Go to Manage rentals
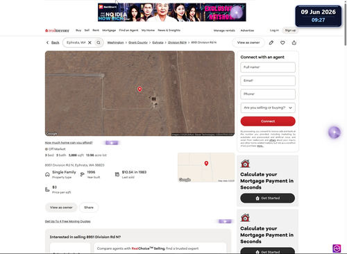This screenshot has height=254, width=347. pos(224,31)
